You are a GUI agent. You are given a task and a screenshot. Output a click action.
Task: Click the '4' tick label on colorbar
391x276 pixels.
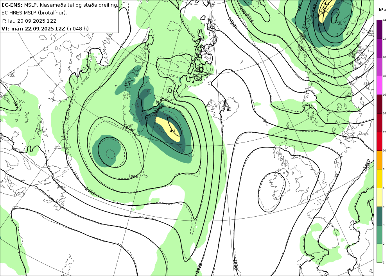[x=384, y=207]
